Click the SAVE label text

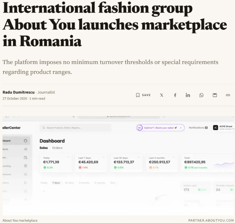tap(146, 95)
